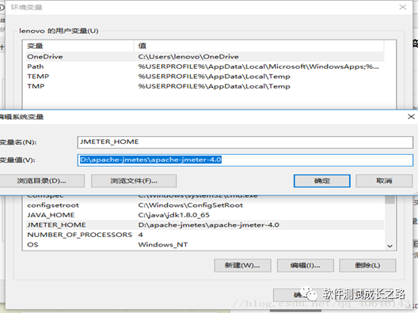
Task: Click the variable value field with the D:\apache-jmetes path
Action: click(x=245, y=160)
